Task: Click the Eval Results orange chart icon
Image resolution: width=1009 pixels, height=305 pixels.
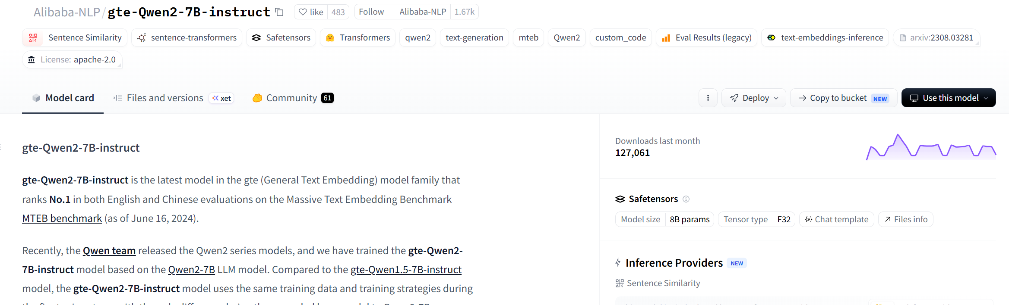Action: (666, 38)
